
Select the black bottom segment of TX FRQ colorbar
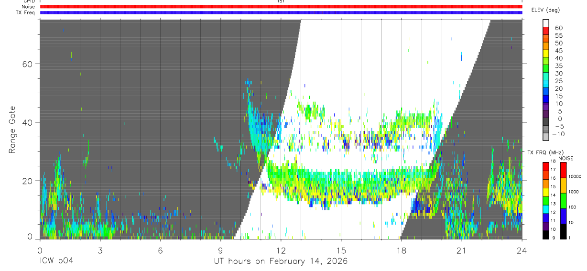(x=546, y=234)
